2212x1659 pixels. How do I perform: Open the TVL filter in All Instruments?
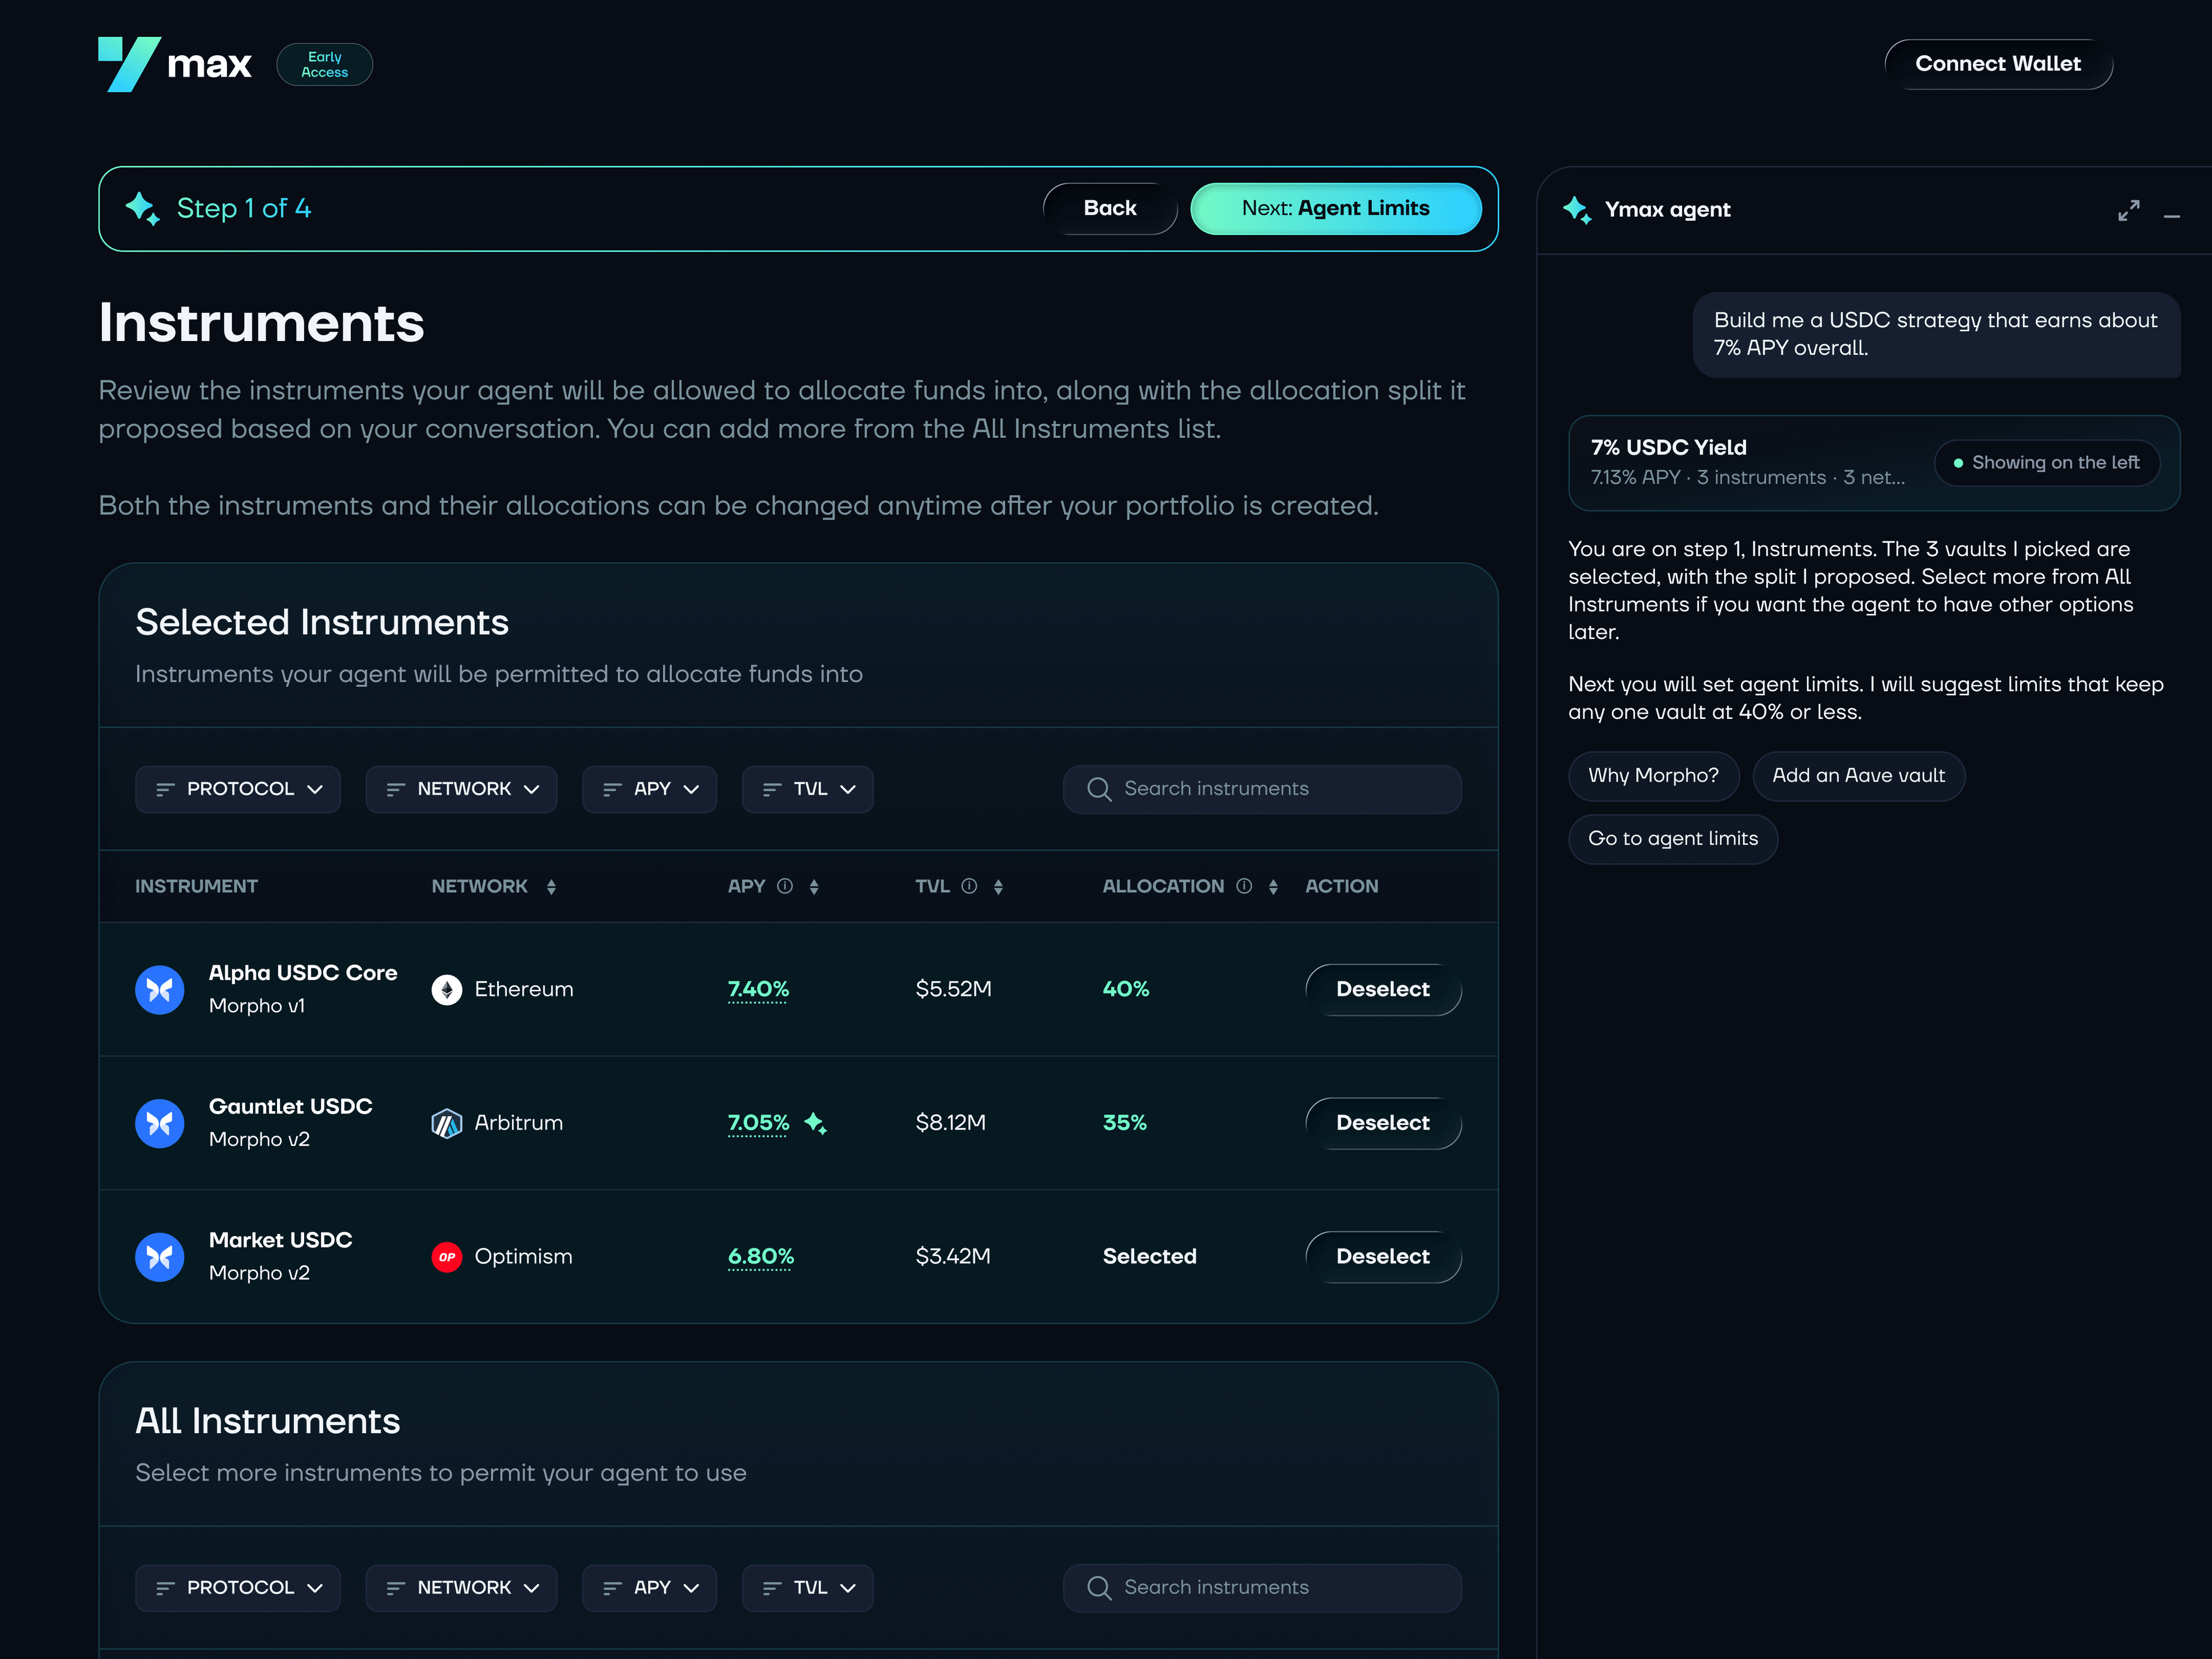click(808, 1588)
